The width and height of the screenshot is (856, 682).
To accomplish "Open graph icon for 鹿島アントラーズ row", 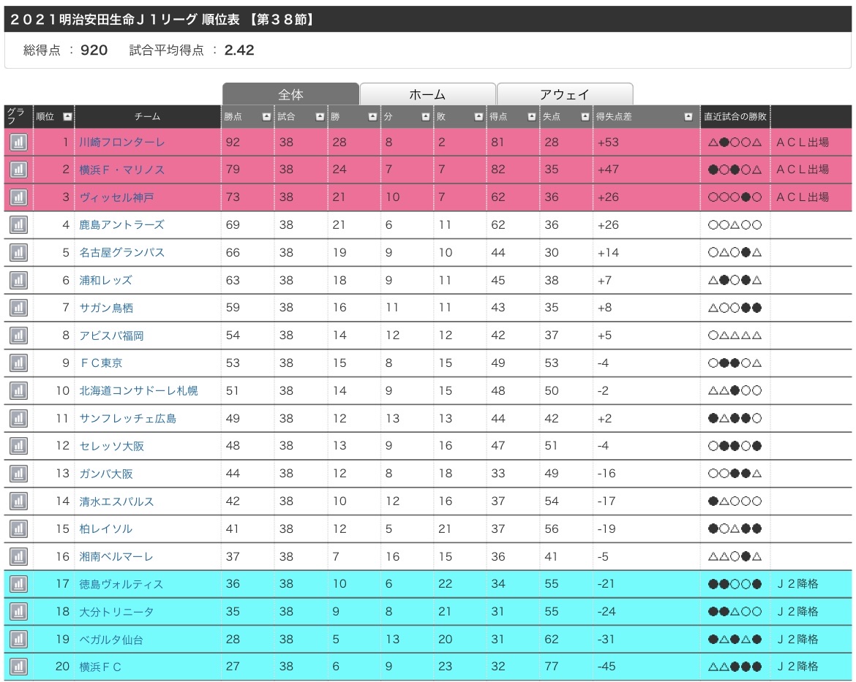I will (x=18, y=225).
